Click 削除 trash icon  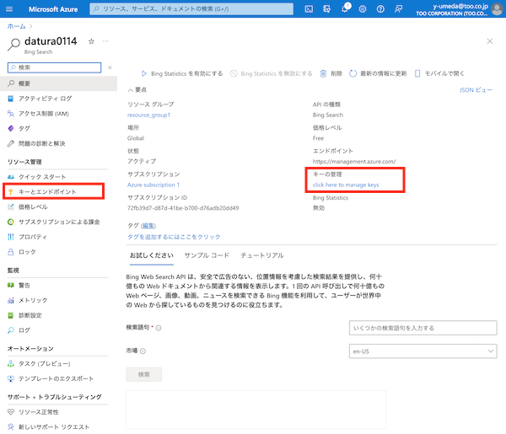(323, 73)
